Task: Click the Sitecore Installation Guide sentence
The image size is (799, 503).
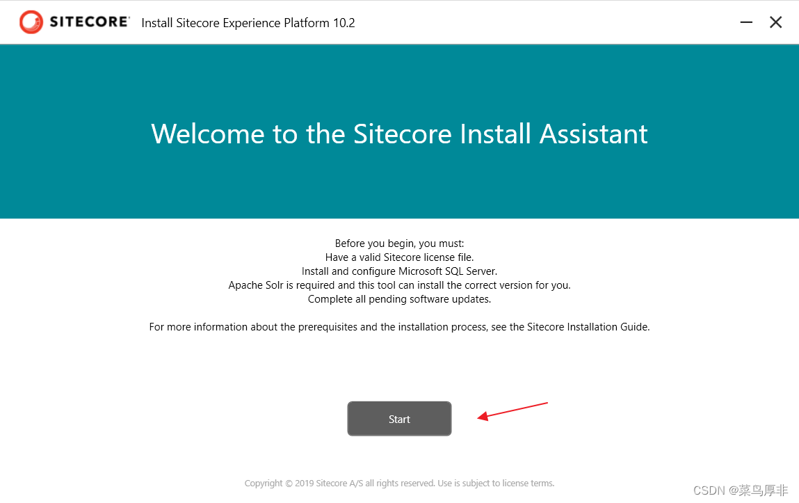Action: pos(399,327)
